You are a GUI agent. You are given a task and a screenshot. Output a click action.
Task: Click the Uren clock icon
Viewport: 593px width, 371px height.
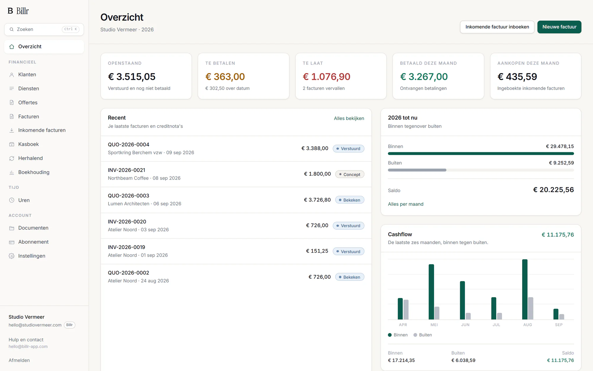click(x=12, y=200)
